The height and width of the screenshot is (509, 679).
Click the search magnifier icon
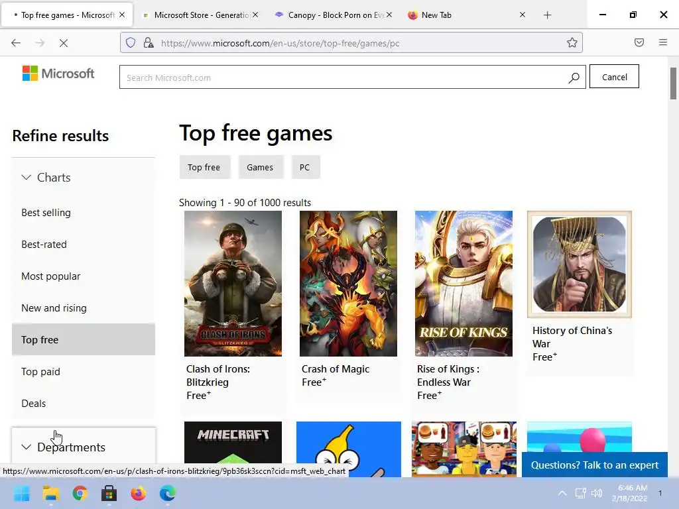pyautogui.click(x=574, y=78)
